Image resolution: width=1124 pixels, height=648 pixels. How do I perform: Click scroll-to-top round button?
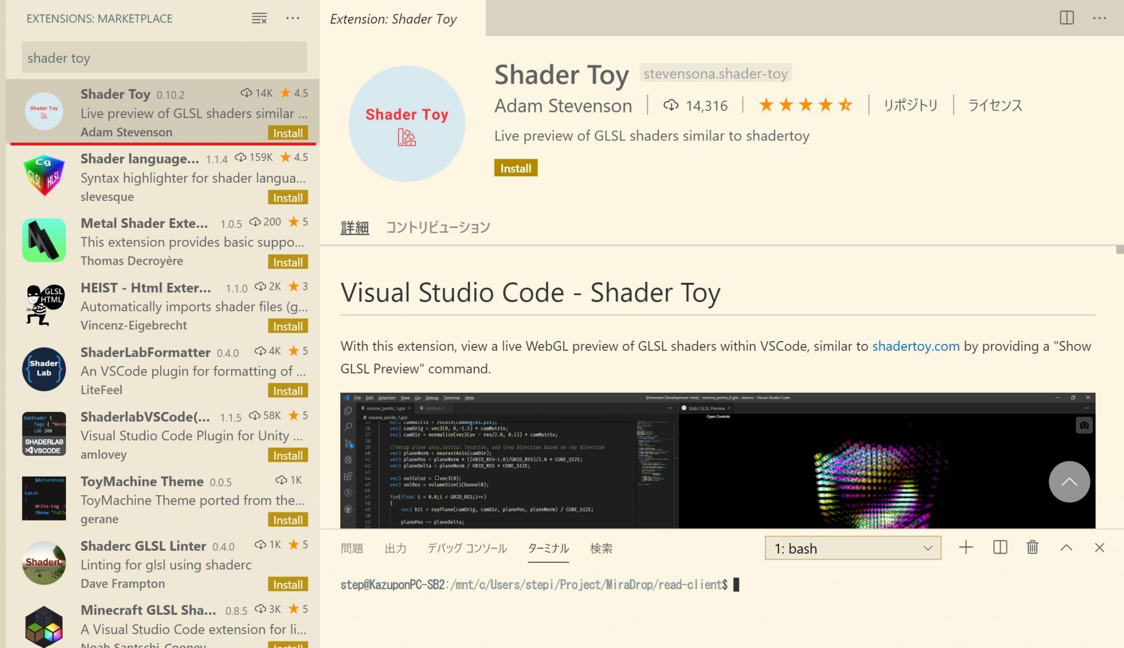pyautogui.click(x=1069, y=482)
